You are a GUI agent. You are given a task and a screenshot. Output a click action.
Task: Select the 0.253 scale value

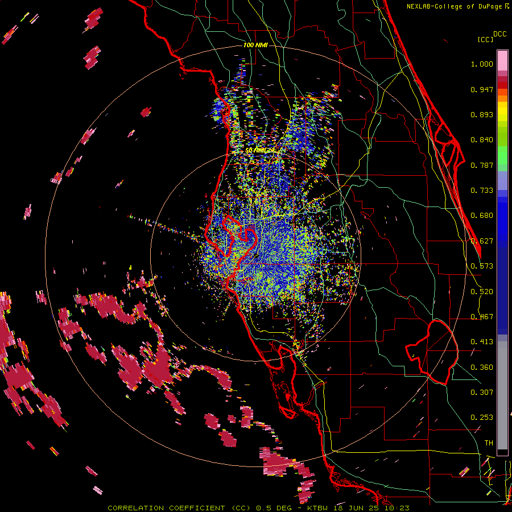[x=482, y=418]
